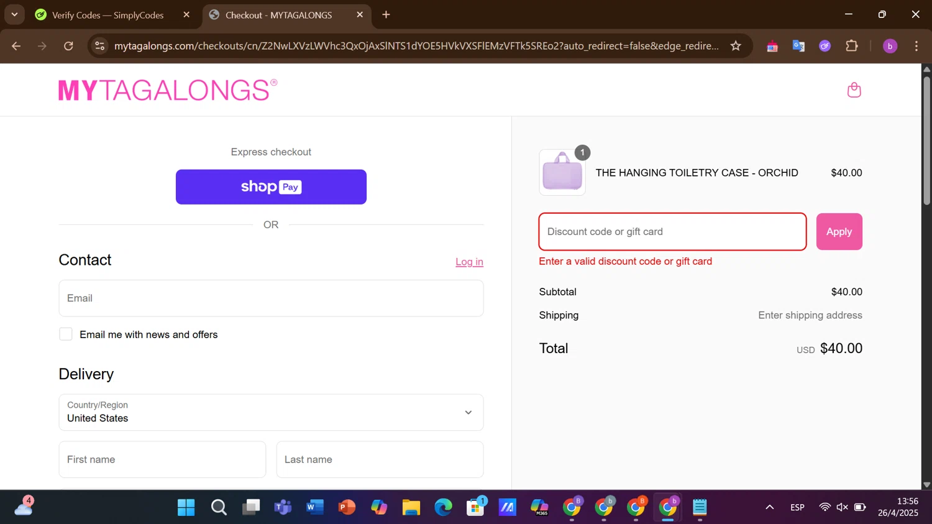This screenshot has height=524, width=932.
Task: Open Wi-Fi network settings in tray
Action: (x=825, y=508)
